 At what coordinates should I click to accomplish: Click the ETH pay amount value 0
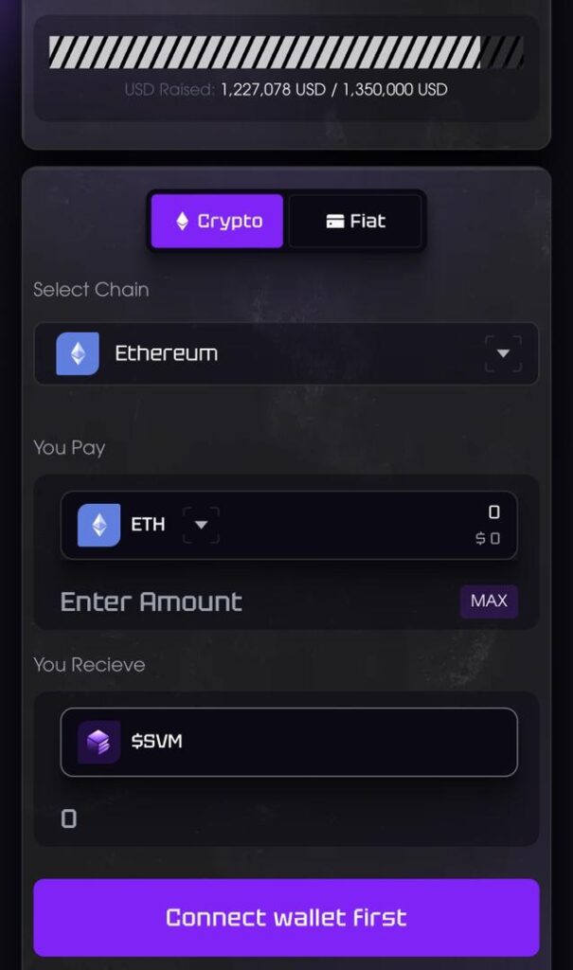pos(493,512)
